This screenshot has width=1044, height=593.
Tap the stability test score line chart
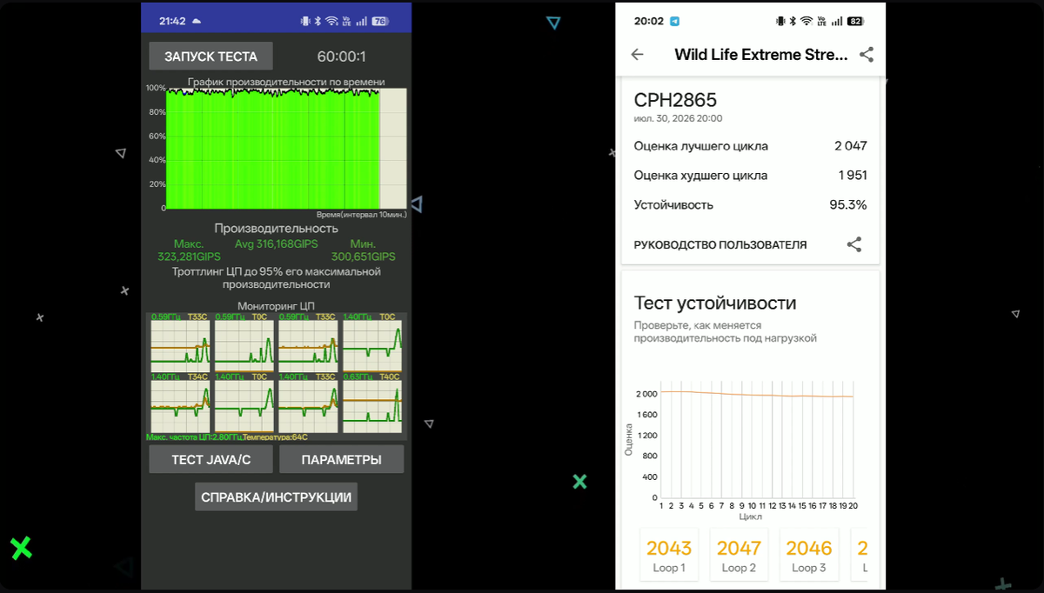tap(757, 441)
